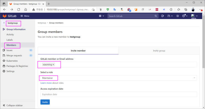Open the browser Collections icon
This screenshot has width=205, height=109.
186,10
